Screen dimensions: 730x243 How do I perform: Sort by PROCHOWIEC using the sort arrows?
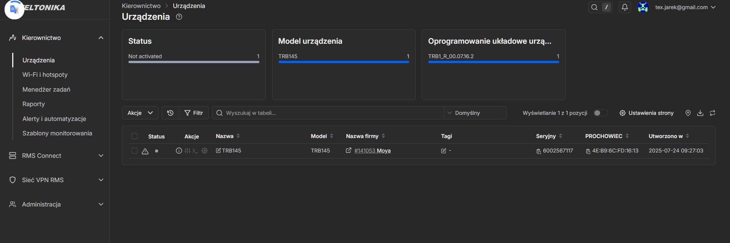tap(627, 136)
